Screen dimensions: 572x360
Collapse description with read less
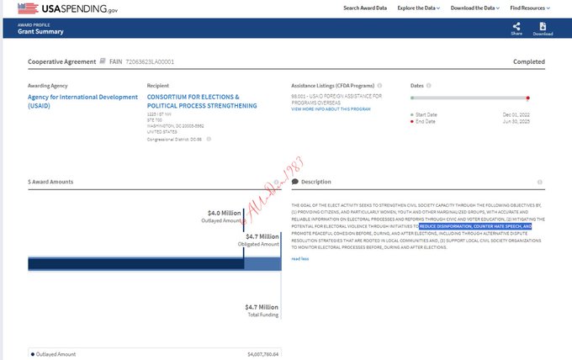tap(299, 258)
